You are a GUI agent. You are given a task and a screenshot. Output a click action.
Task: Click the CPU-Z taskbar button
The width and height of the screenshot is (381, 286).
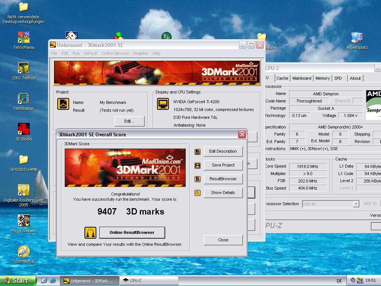coord(149,280)
